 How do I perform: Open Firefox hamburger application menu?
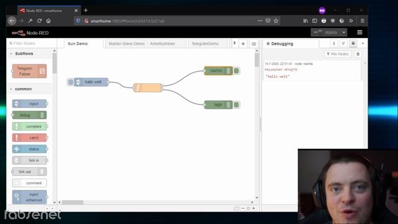(x=363, y=21)
